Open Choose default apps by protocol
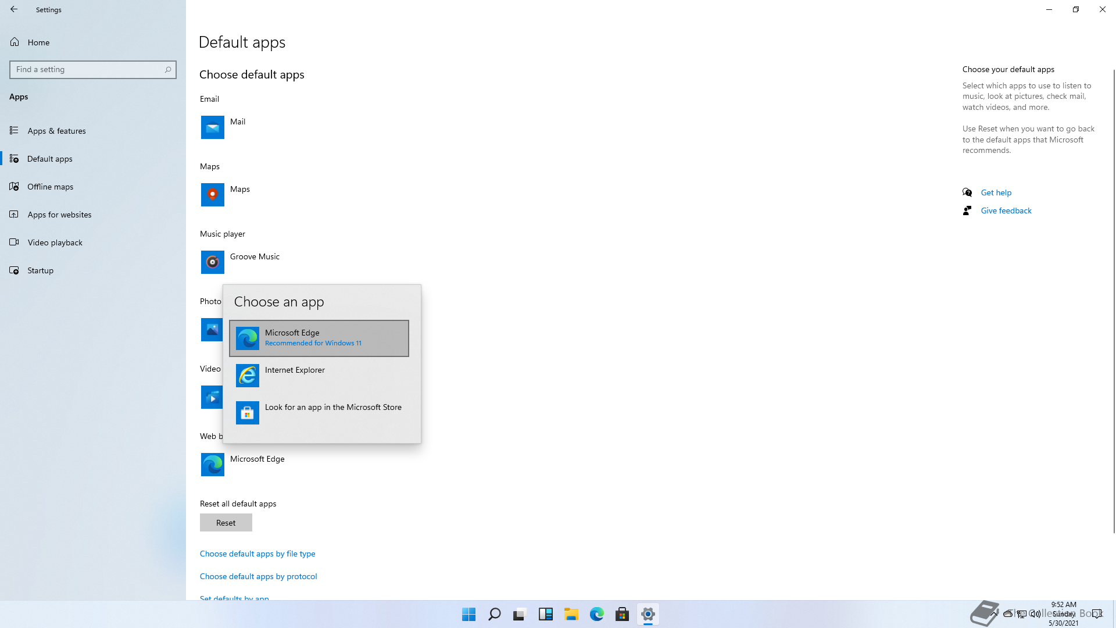The width and height of the screenshot is (1116, 628). point(259,576)
